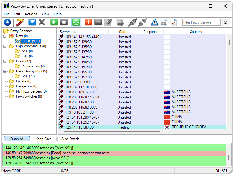The height and width of the screenshot is (175, 234).
Task: Enable the Keep Alive toggle
Action: coord(44,139)
